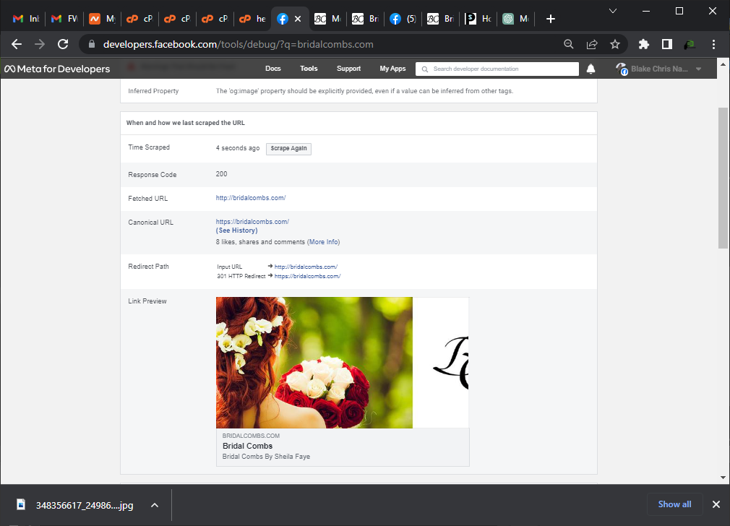Screen dimensions: 730x526
Task: Open Chrome's three-dot menu
Action: point(713,44)
